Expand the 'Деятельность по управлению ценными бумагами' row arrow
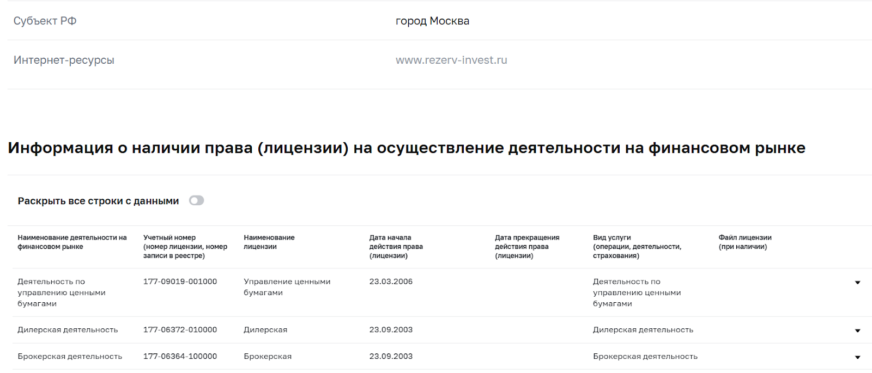This screenshot has width=872, height=373. point(857,283)
